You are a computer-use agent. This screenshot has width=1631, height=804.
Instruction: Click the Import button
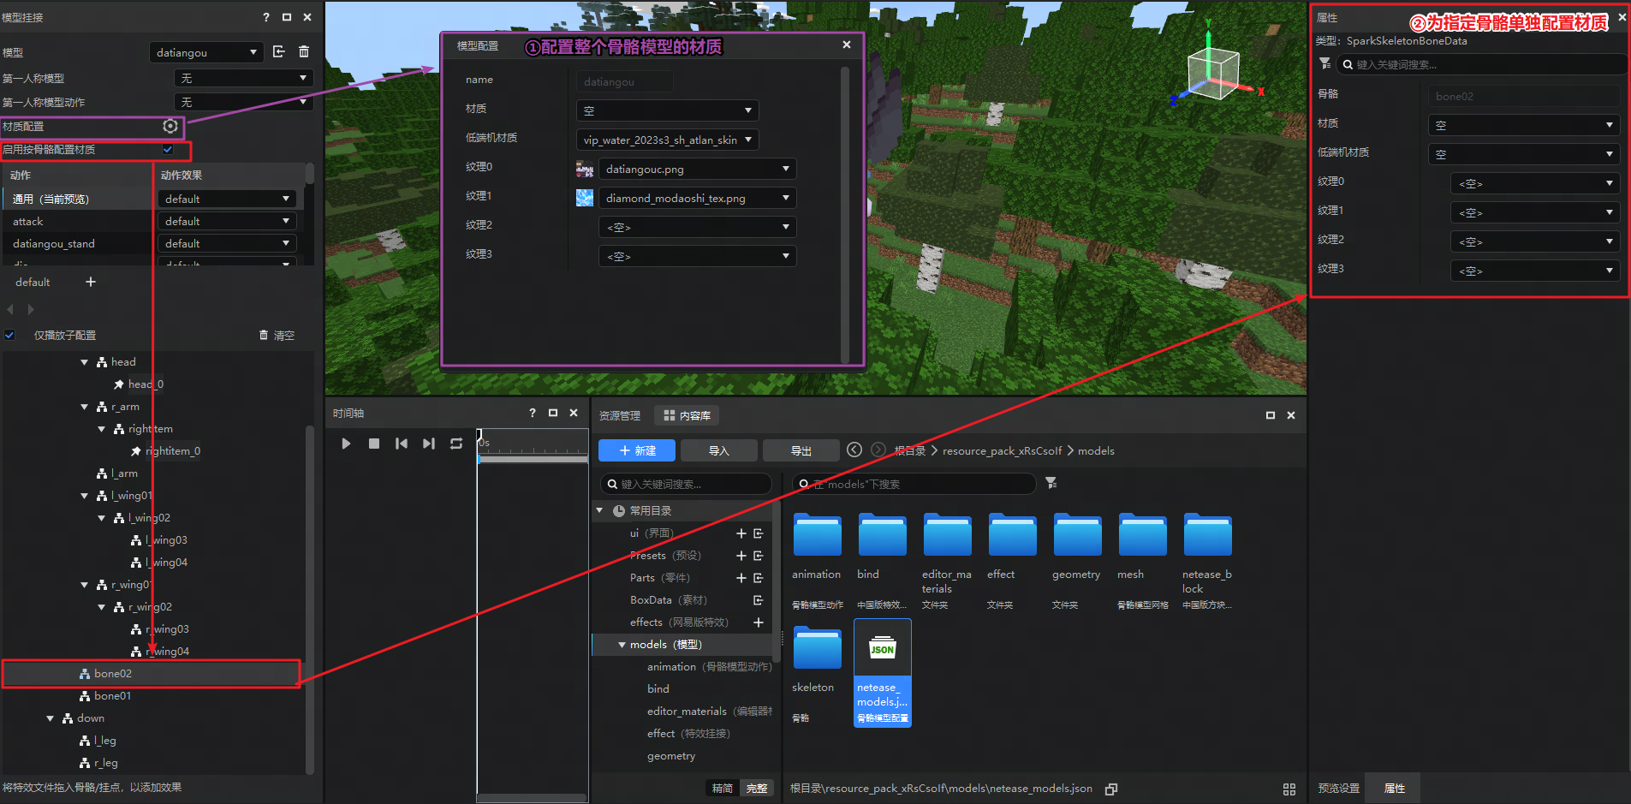click(x=719, y=450)
